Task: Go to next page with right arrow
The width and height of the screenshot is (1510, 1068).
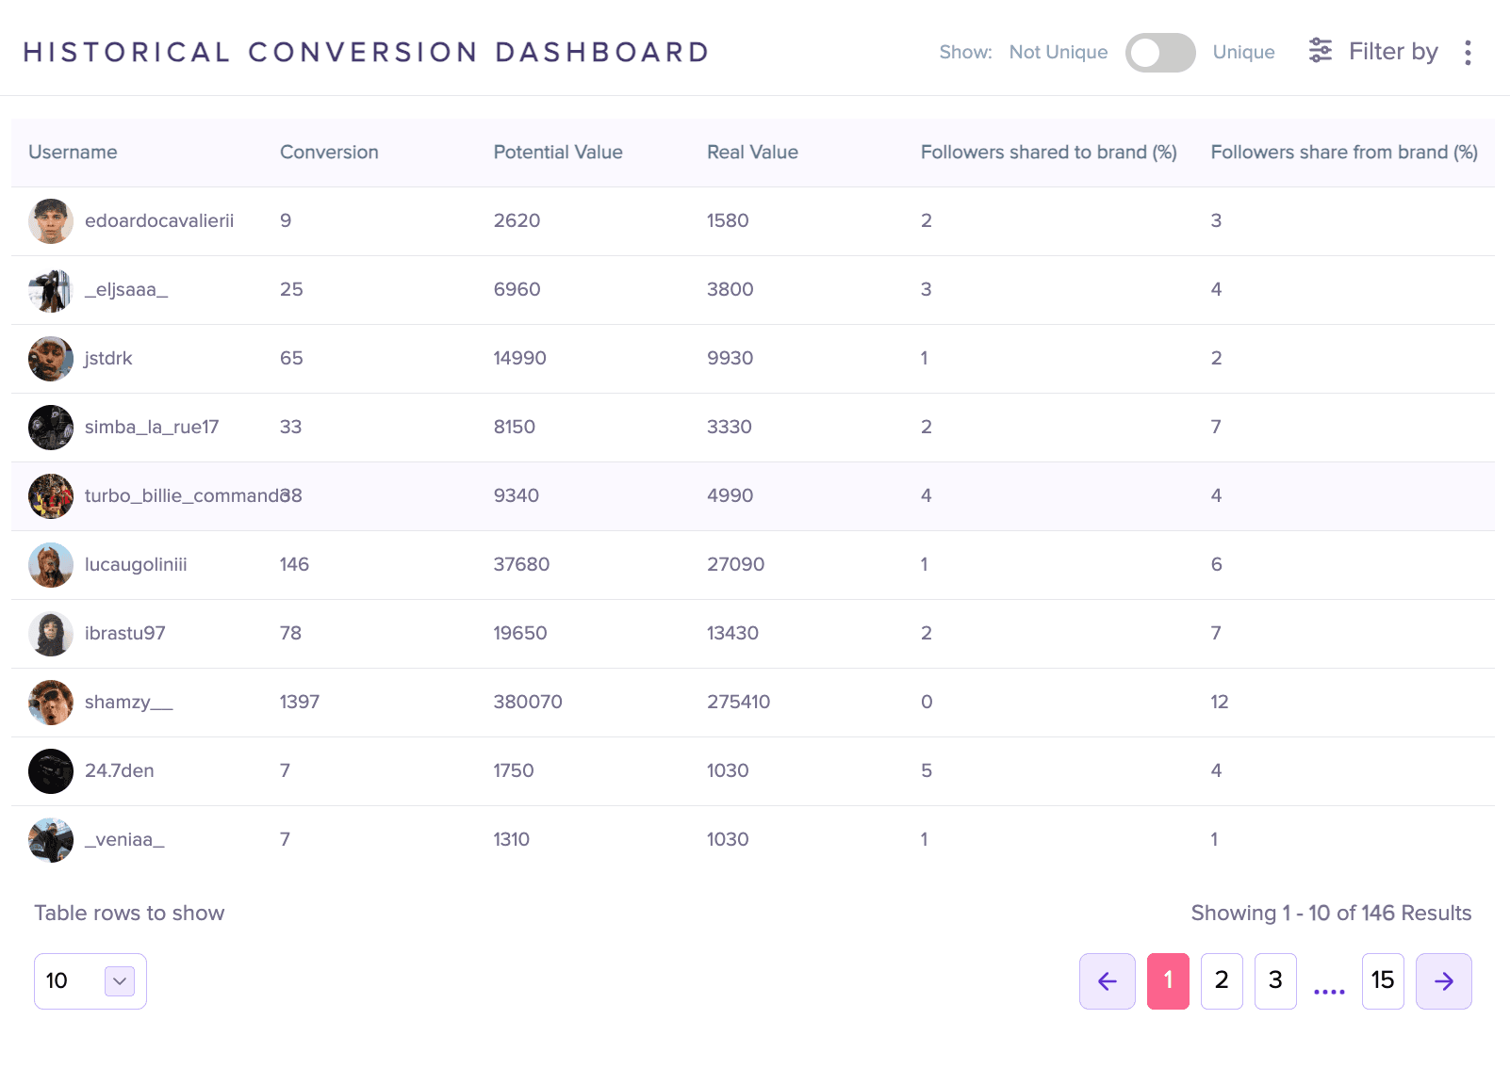Action: coord(1444,981)
